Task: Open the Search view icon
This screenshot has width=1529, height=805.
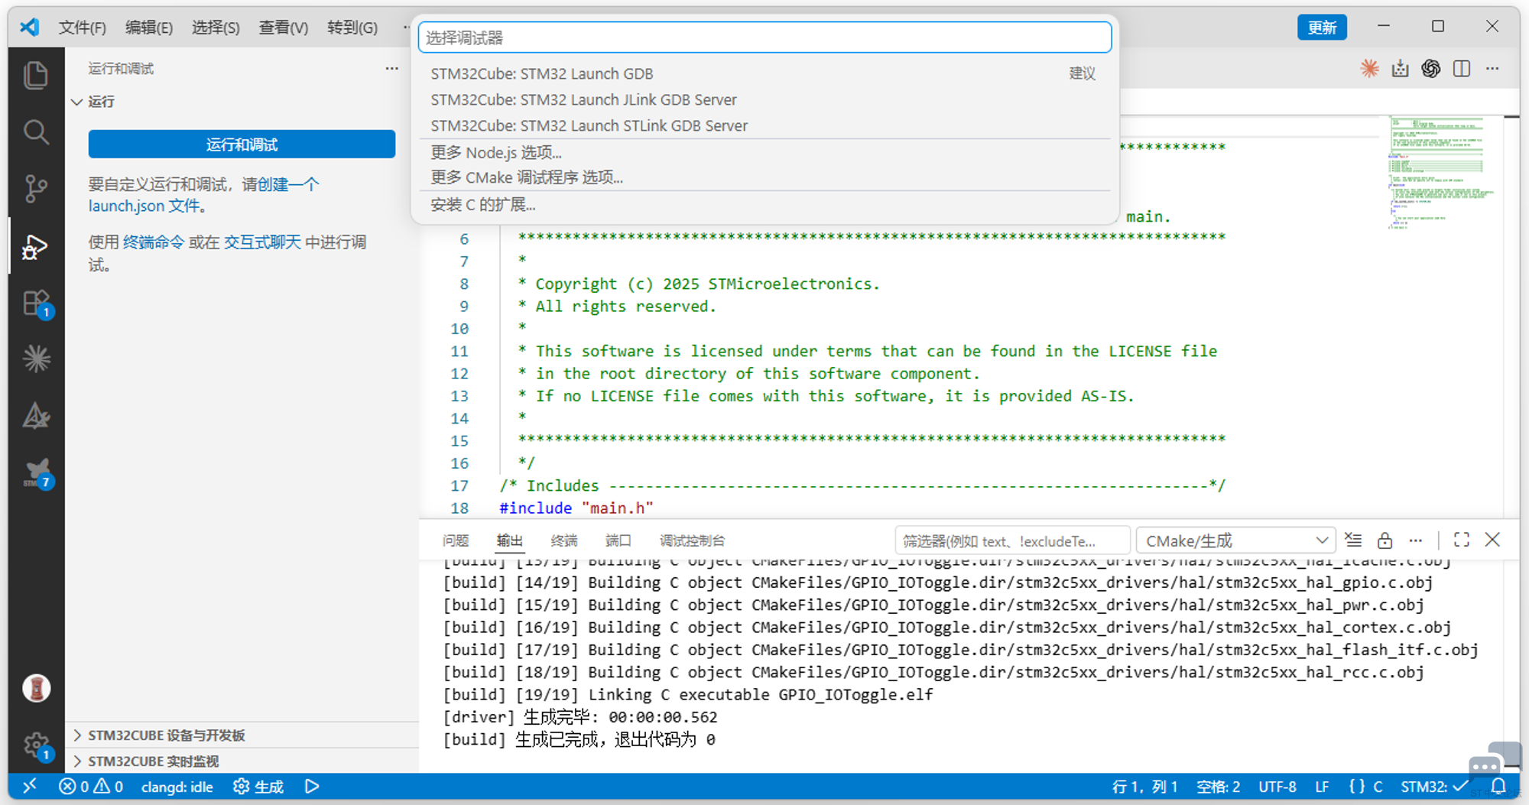Action: (x=36, y=131)
